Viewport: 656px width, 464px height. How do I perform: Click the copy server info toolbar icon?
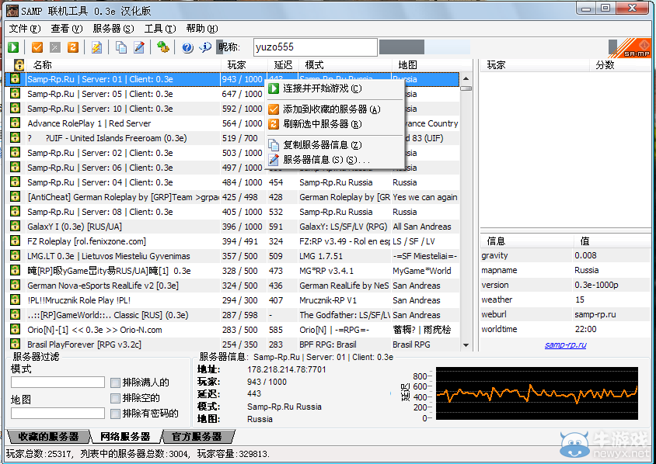(121, 47)
